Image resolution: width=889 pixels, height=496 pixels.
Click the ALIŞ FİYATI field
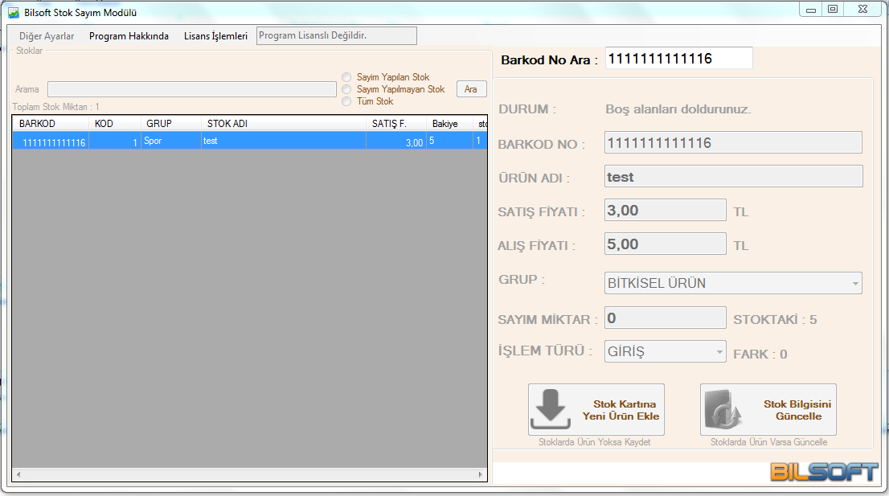coord(665,244)
